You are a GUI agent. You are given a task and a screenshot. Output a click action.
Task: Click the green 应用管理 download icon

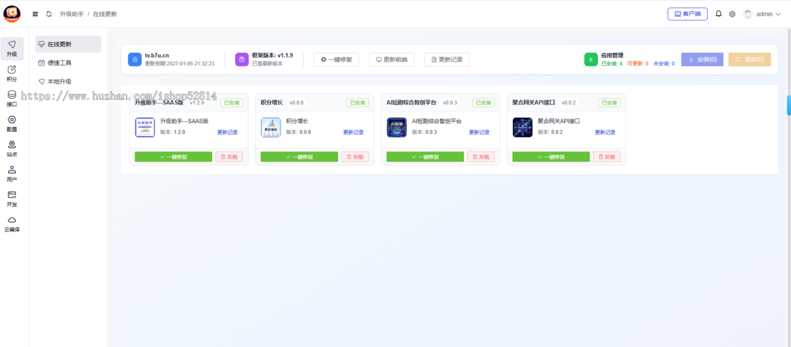click(x=591, y=60)
